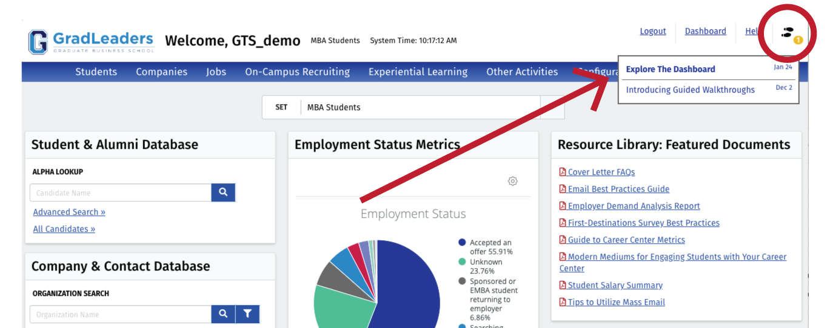Open the All Candidates link
Viewport: 830px width, 328px height.
click(64, 229)
